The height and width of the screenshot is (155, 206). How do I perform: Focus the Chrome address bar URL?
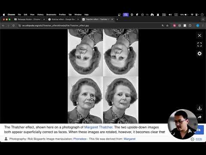coord(55,25)
